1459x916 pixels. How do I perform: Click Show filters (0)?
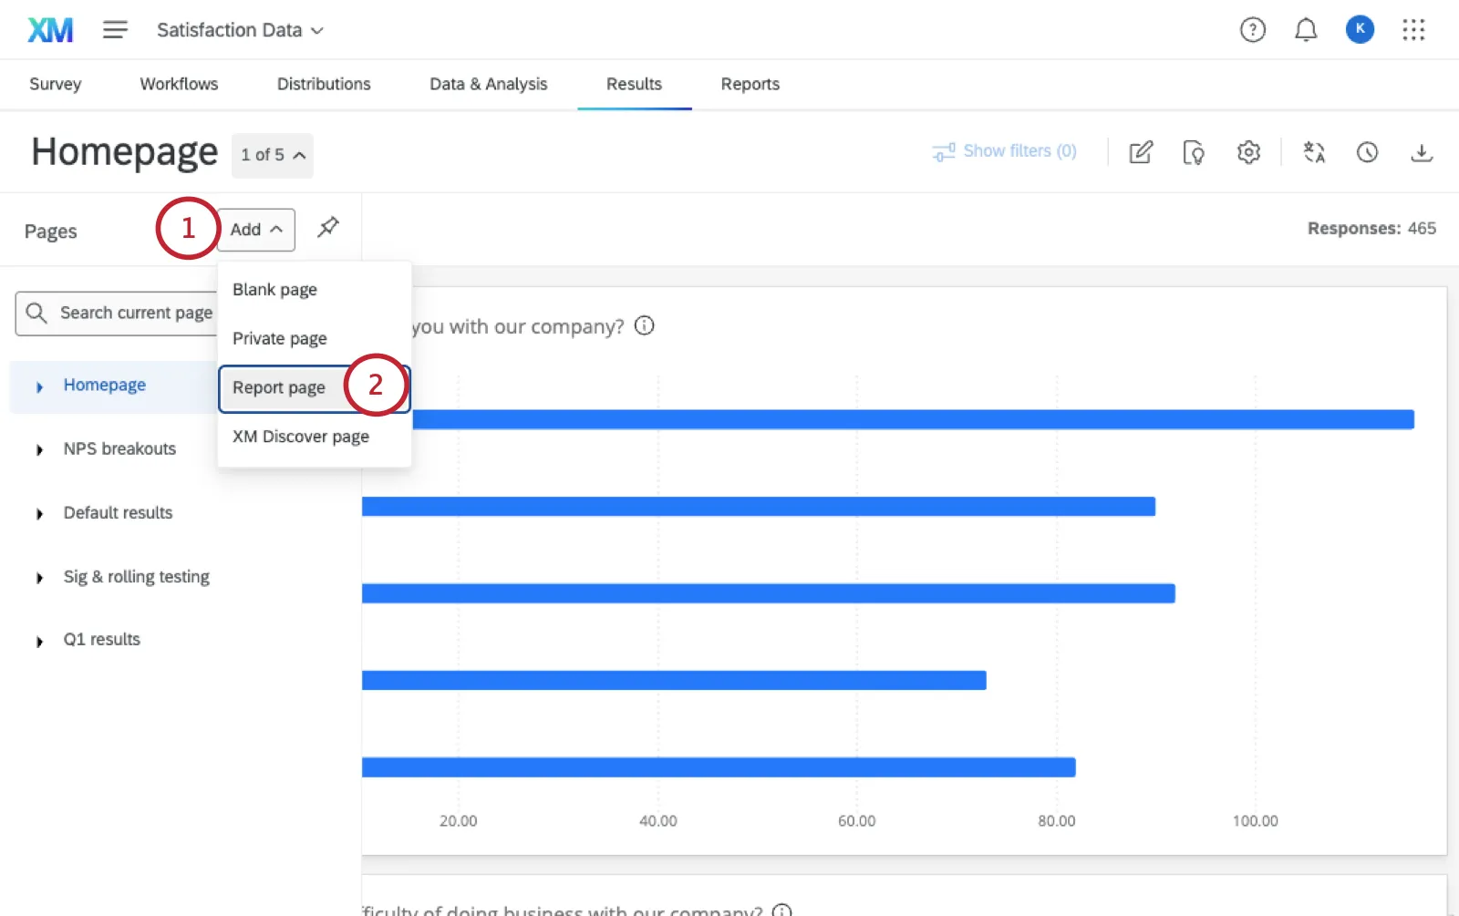pyautogui.click(x=1005, y=151)
